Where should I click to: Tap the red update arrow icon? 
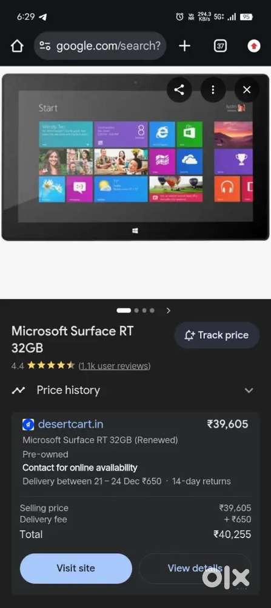(x=253, y=46)
